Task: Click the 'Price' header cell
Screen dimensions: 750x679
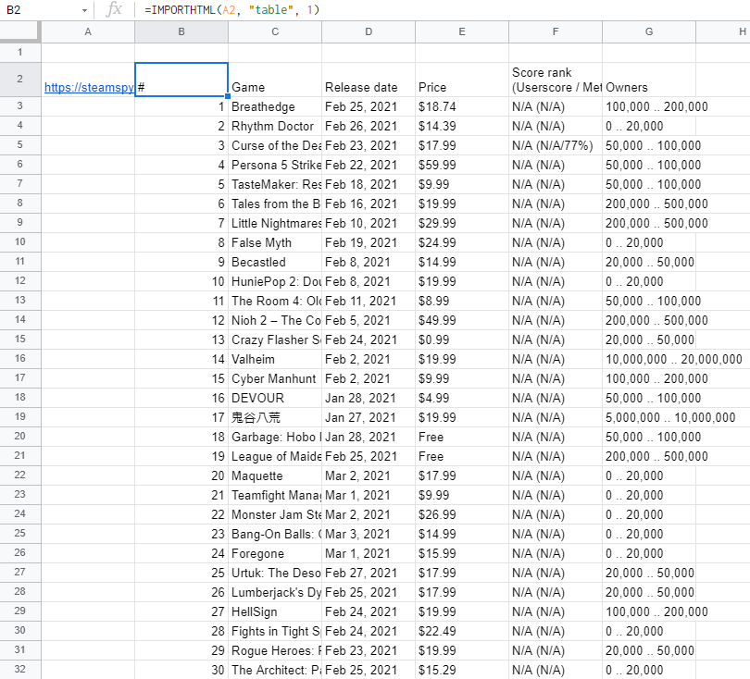Action: 462,80
